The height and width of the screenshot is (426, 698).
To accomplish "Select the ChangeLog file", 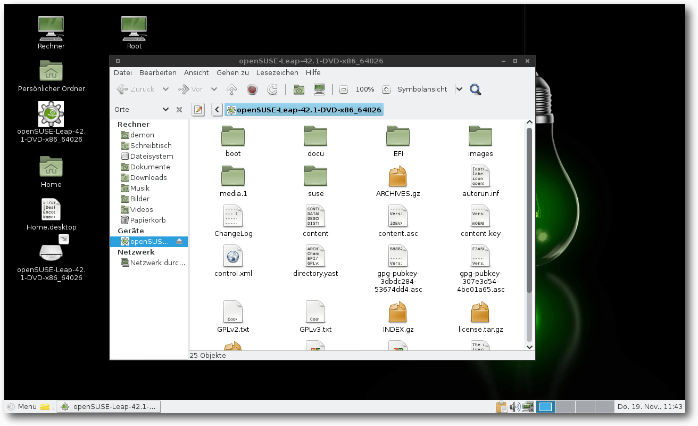I will point(233,222).
